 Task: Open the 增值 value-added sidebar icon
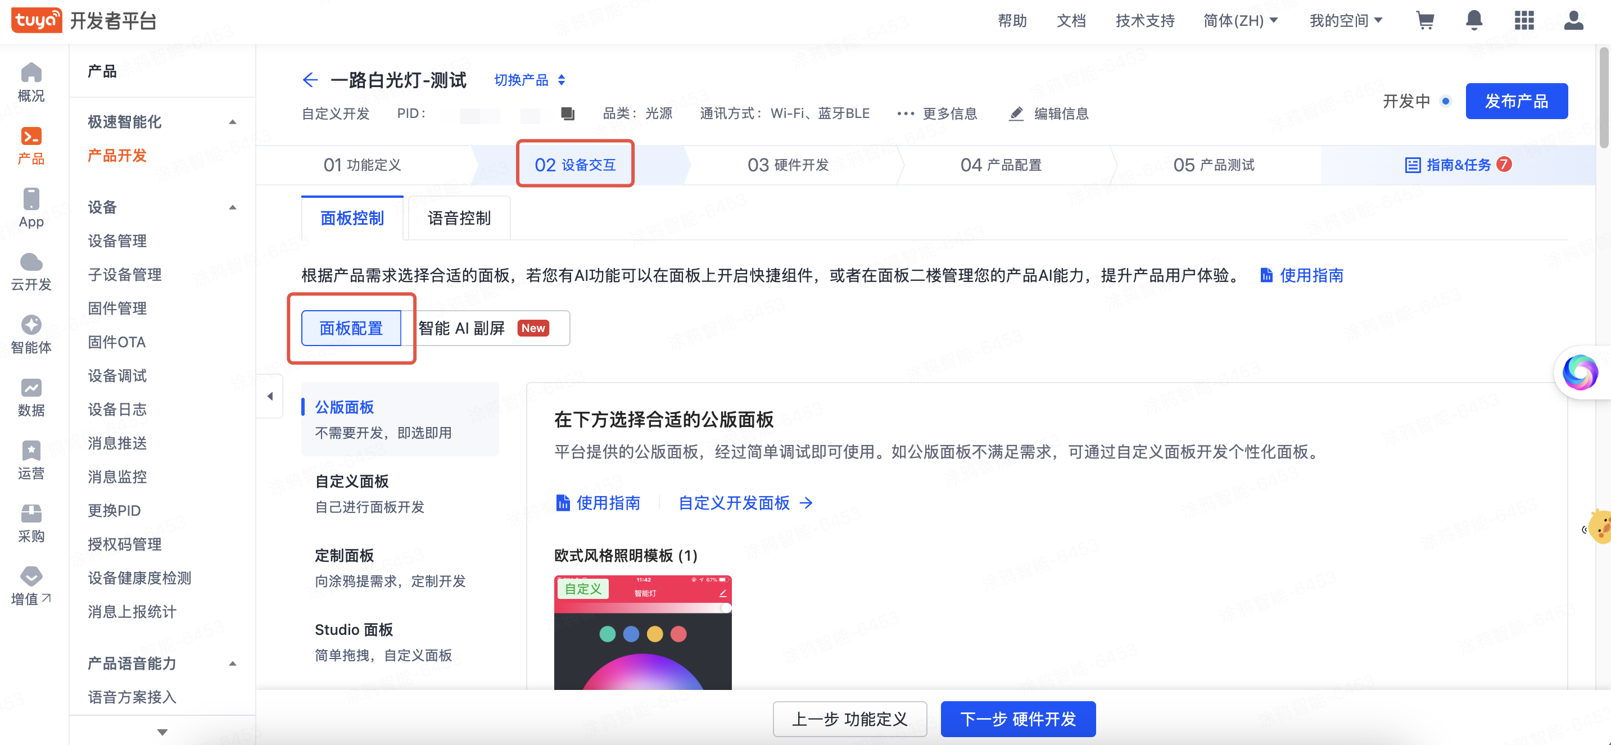tap(31, 587)
